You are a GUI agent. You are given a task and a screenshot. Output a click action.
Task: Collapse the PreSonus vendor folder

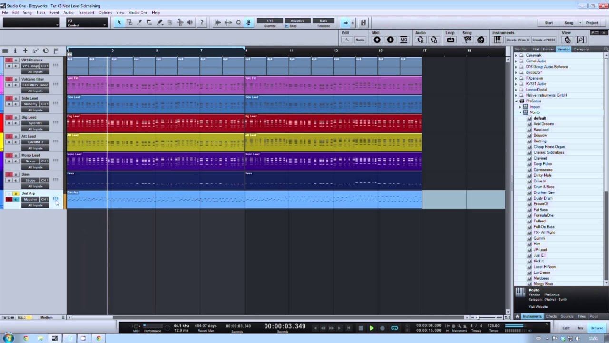point(516,101)
